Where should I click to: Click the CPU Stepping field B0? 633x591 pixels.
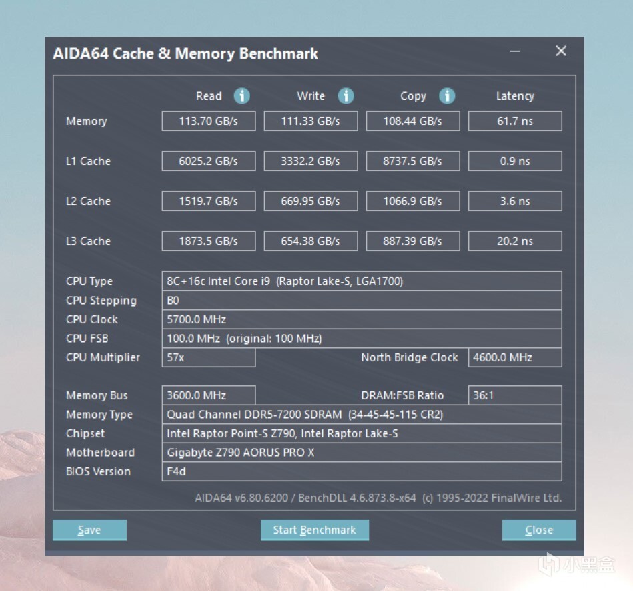362,301
